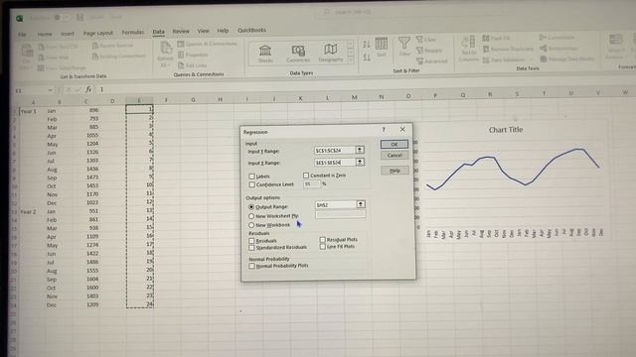Tick the Confidence Level checkbox
This screenshot has width=636, height=357.
click(251, 184)
